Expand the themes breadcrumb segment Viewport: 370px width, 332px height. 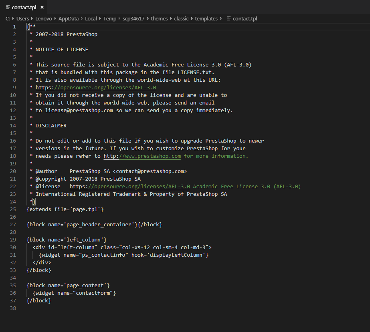[x=159, y=18]
